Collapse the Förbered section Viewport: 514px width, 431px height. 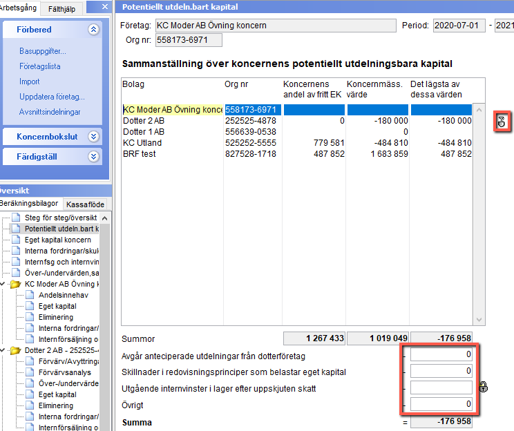click(x=93, y=30)
